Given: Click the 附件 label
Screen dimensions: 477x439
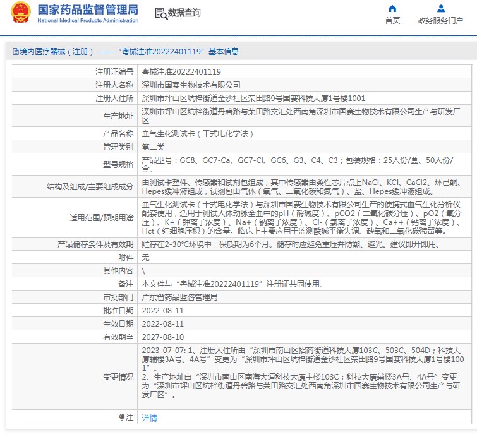Looking at the screenshot, I should click(126, 258).
